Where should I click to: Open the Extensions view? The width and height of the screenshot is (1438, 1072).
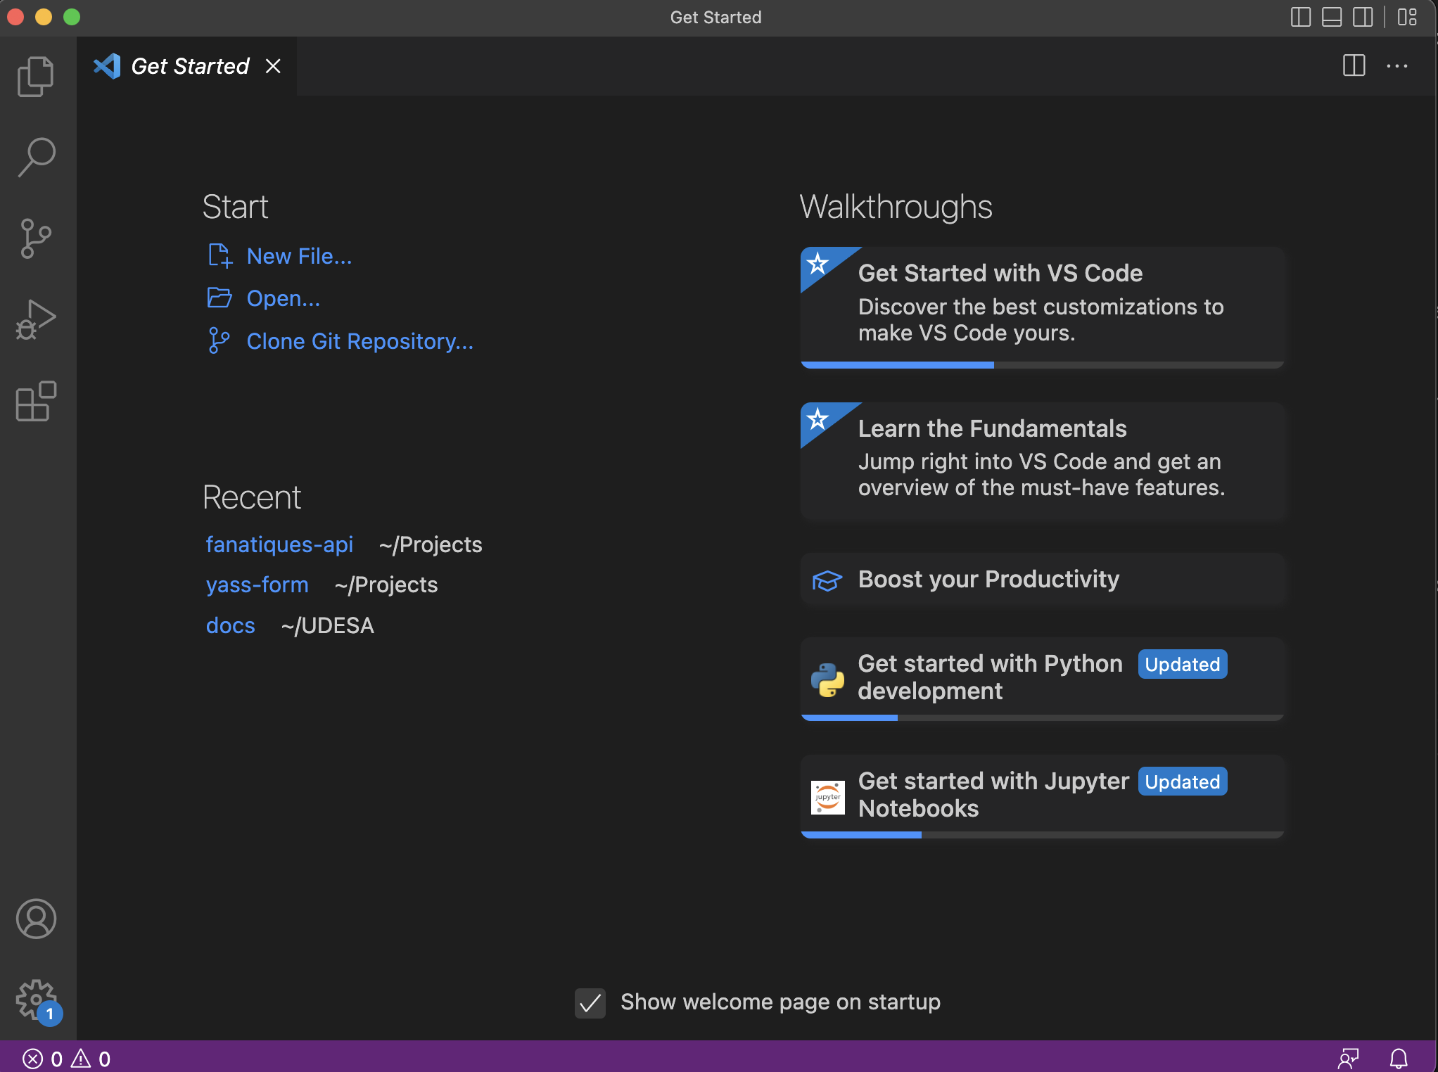click(x=36, y=401)
